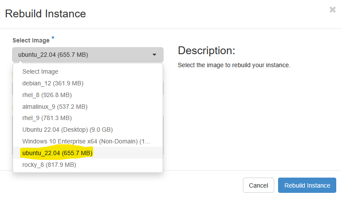Image resolution: width=341 pixels, height=198 pixels.
Task: Confirm with the blue Rebuild Instance button
Action: pos(307,185)
